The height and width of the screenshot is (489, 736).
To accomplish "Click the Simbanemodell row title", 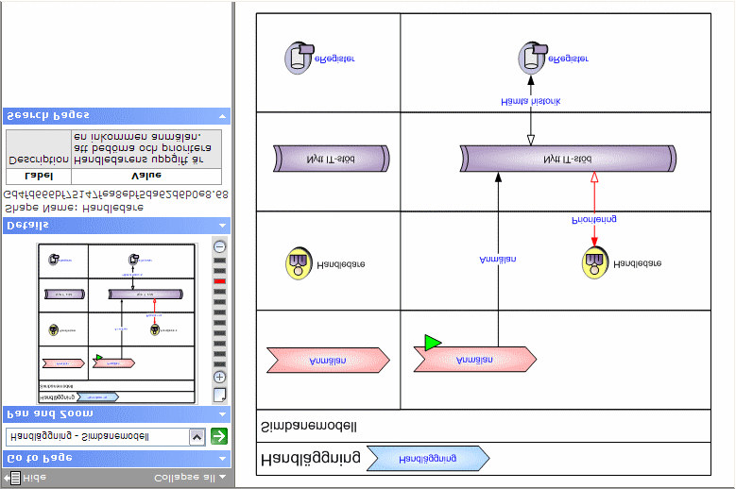I will pyautogui.click(x=309, y=427).
